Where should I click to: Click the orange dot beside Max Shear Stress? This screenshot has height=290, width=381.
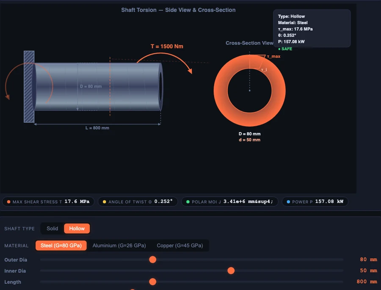click(9, 202)
